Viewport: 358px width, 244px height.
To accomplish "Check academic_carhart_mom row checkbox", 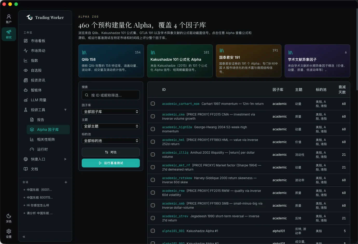I will coord(153,104).
